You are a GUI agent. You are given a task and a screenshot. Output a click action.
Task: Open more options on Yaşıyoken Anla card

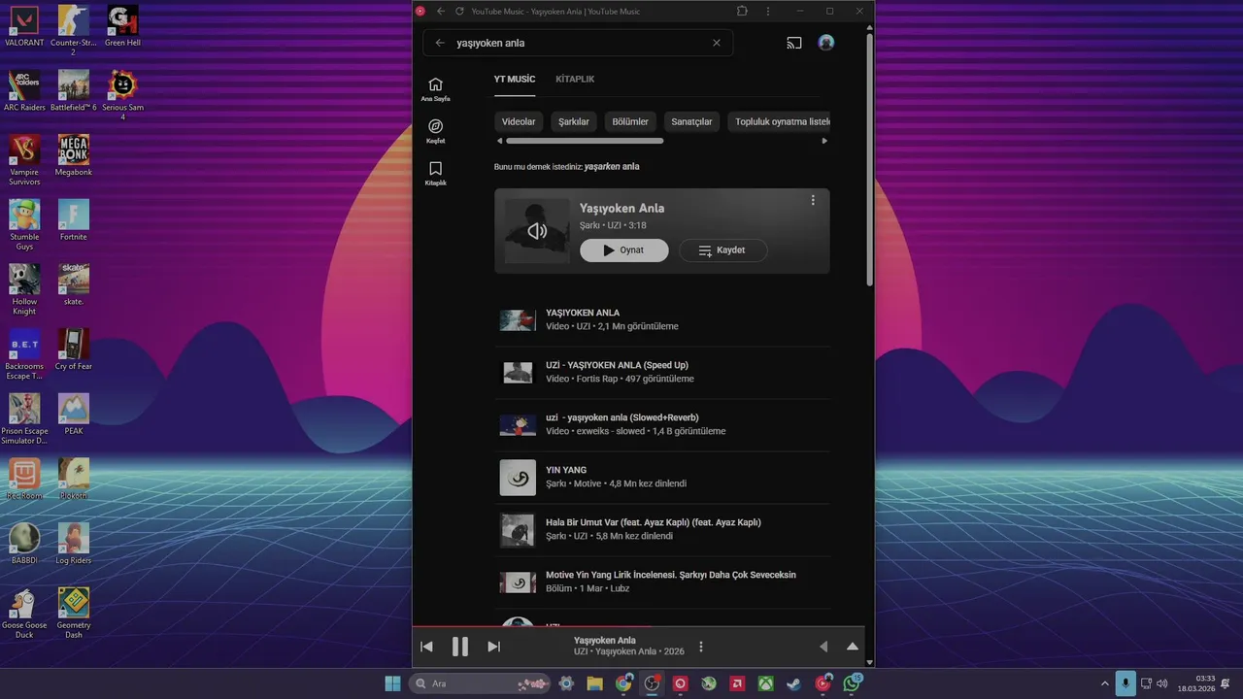tap(813, 201)
